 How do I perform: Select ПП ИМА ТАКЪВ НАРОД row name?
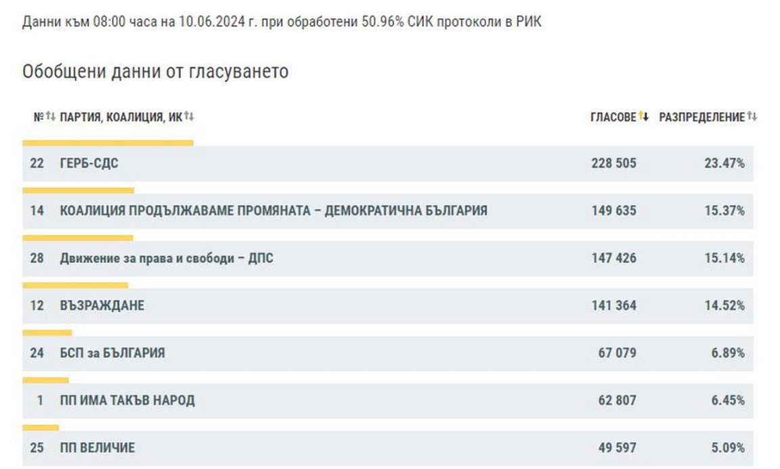point(127,400)
